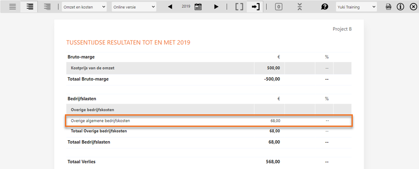Image resolution: width=419 pixels, height=169 pixels.
Task: Go to the next year
Action: [x=216, y=7]
